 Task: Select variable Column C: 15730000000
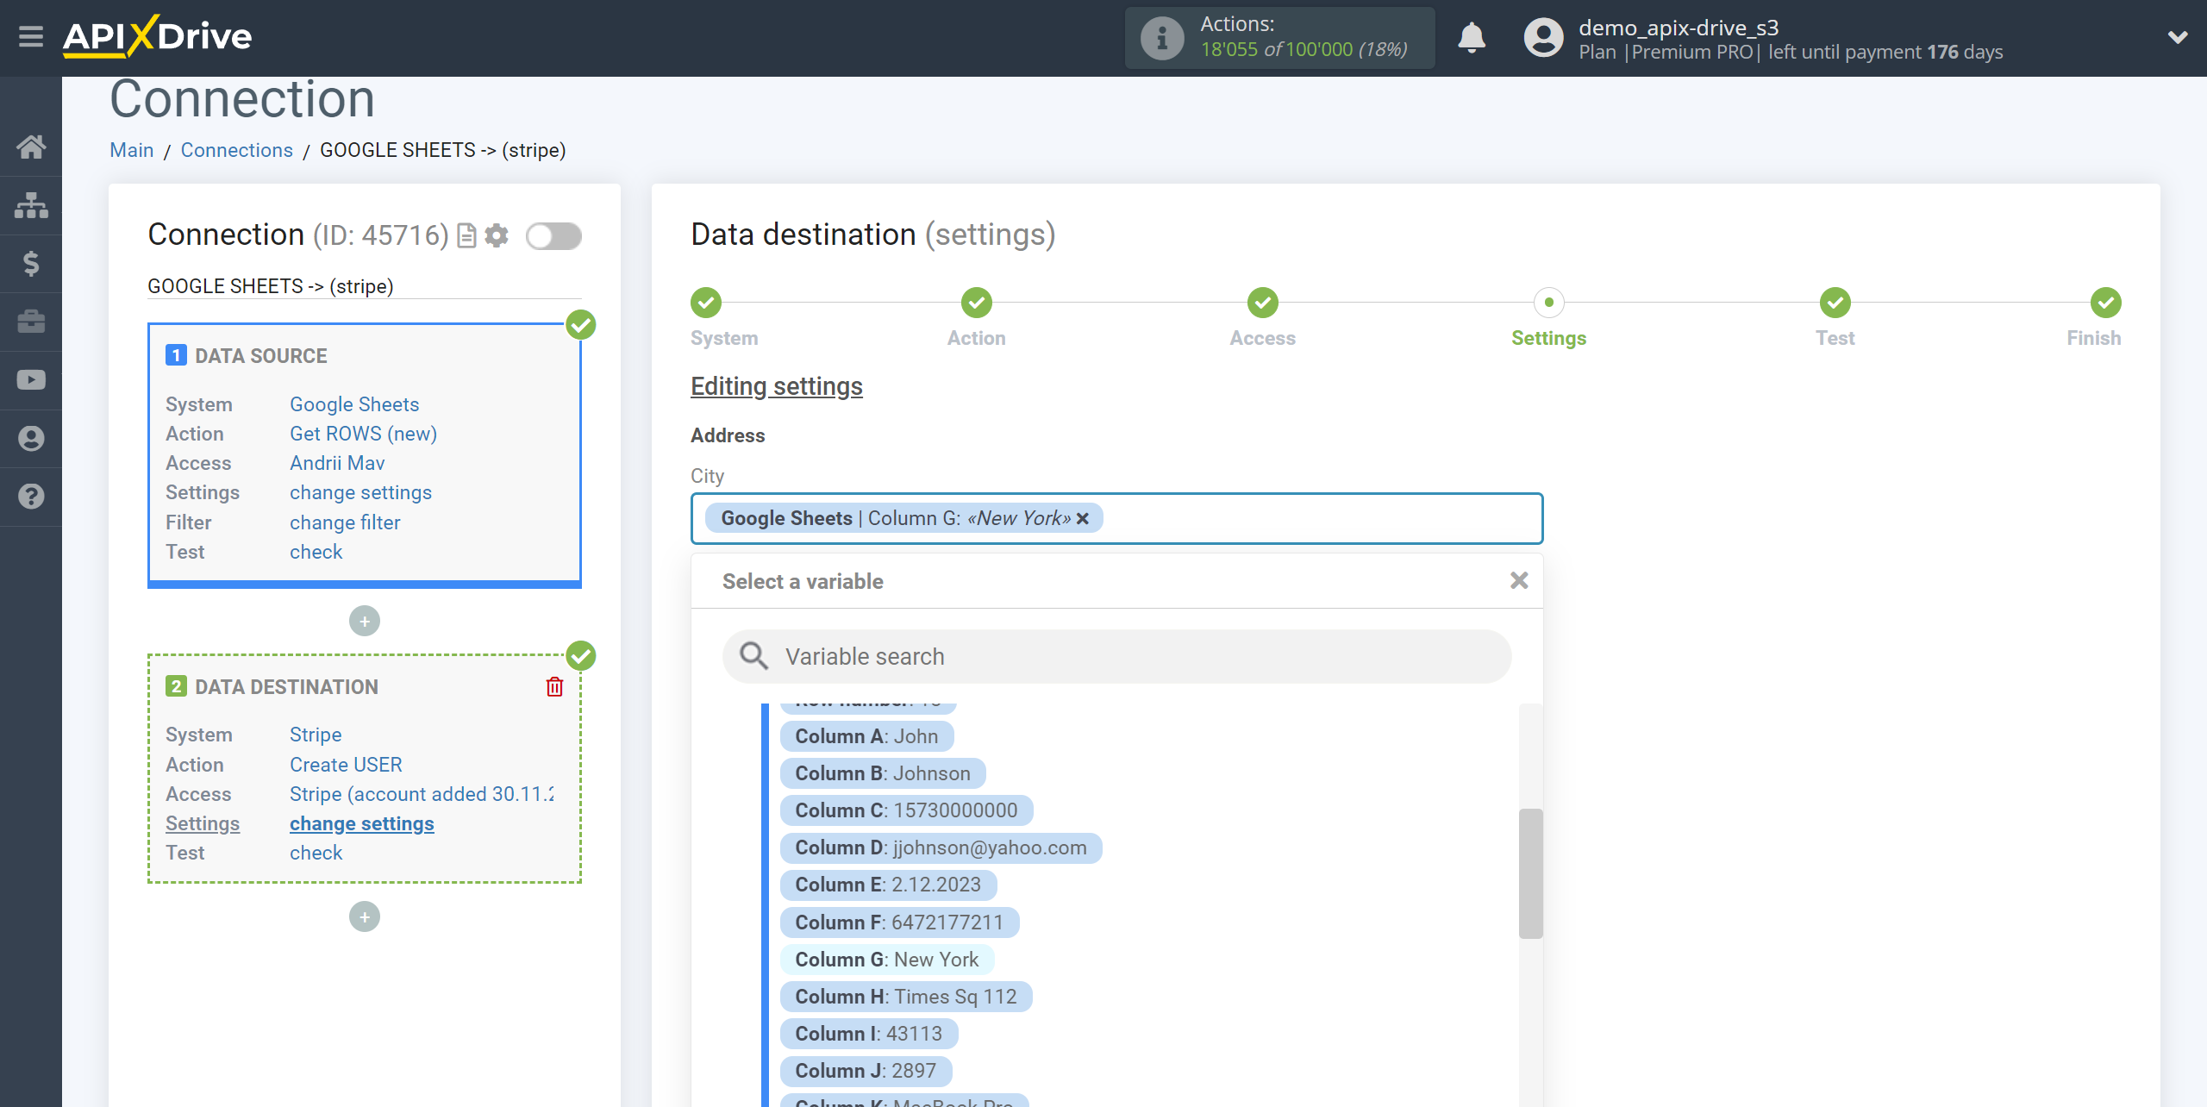click(x=906, y=810)
